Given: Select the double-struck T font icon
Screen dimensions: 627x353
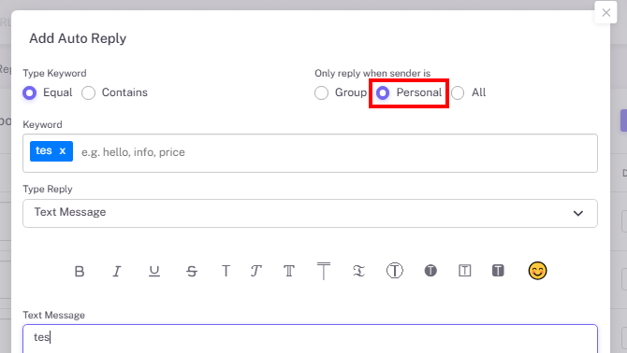Looking at the screenshot, I should pyautogui.click(x=289, y=271).
